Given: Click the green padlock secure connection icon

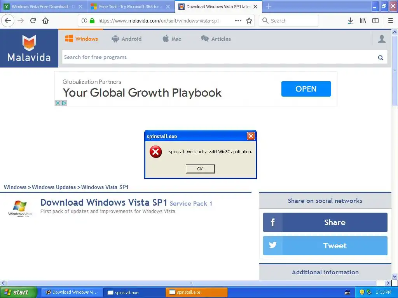Looking at the screenshot, I should click(x=92, y=21).
